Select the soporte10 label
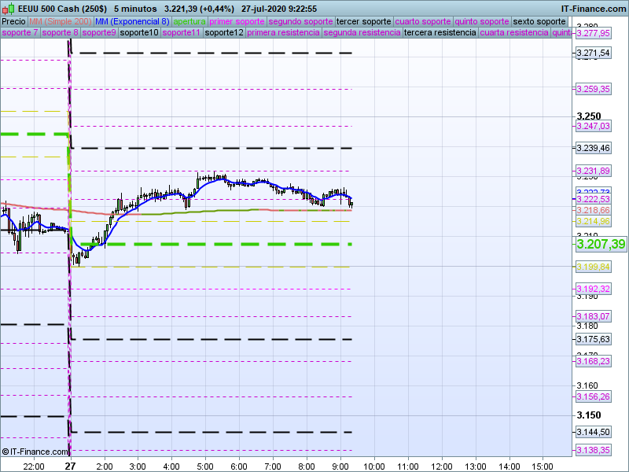Viewport: 629px width, 472px height. point(139,32)
